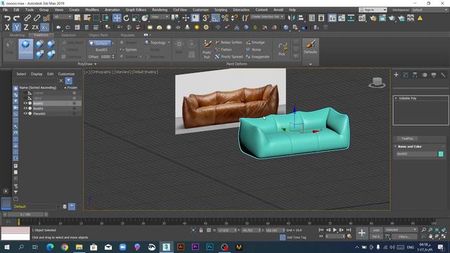Open the Toggle Ribbon icon
The image size is (450, 253).
click(332, 18)
